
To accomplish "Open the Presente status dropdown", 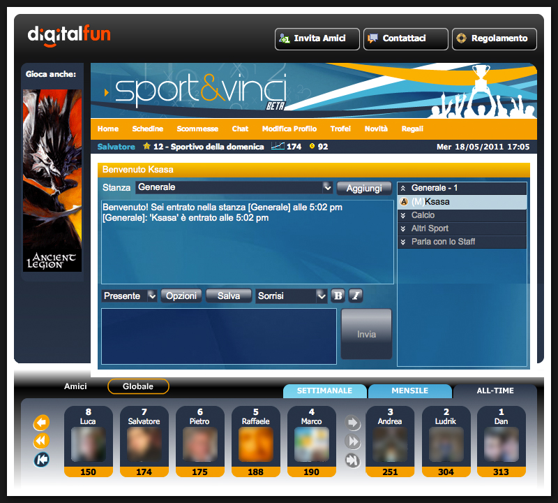I will [130, 296].
